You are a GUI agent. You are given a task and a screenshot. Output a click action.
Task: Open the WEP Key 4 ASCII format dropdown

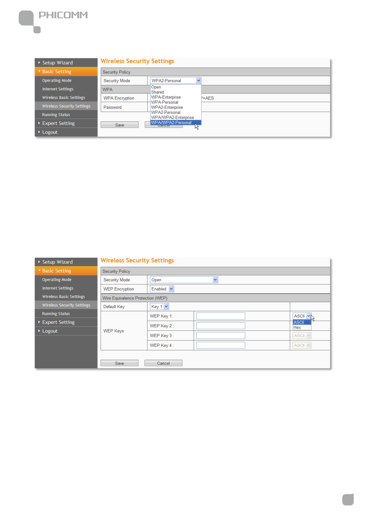click(302, 346)
